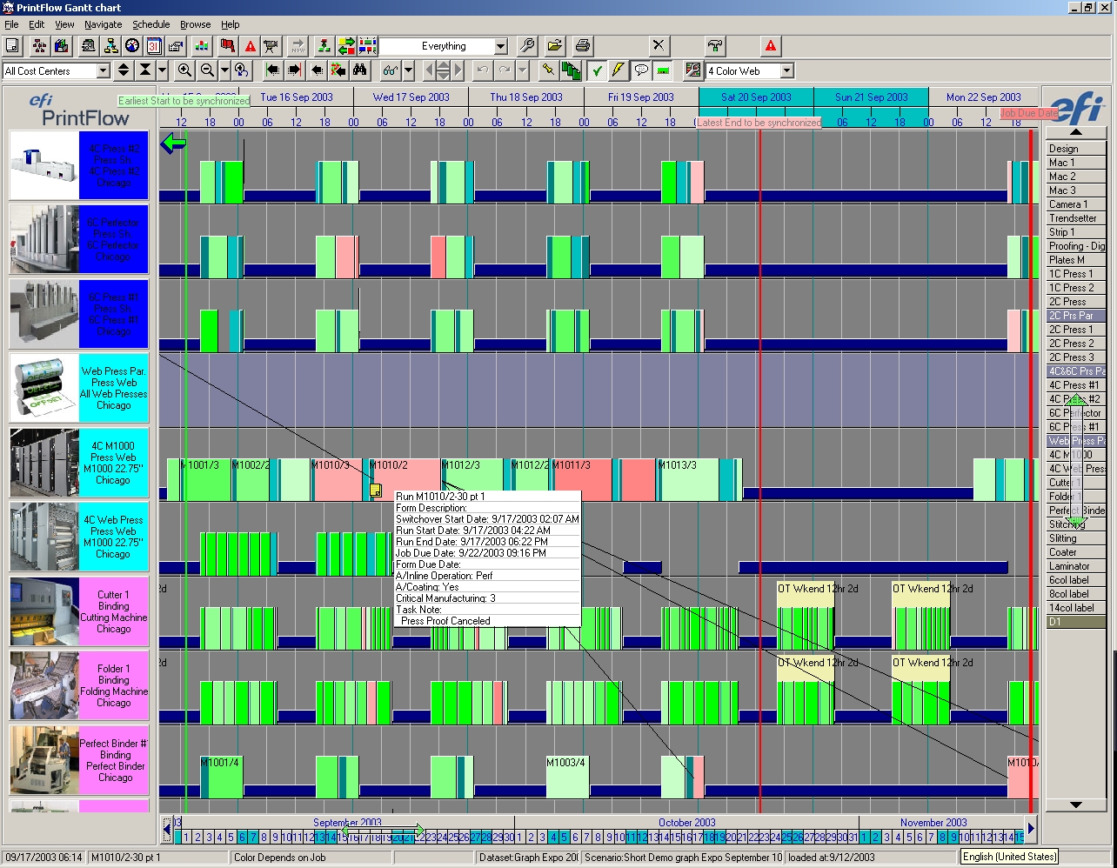Select Laminator in the cost center list

(1069, 566)
